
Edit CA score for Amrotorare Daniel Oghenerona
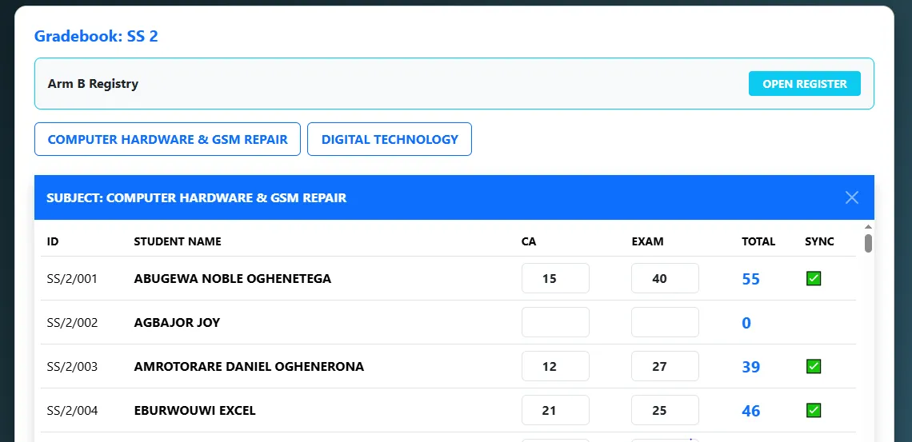tap(555, 367)
